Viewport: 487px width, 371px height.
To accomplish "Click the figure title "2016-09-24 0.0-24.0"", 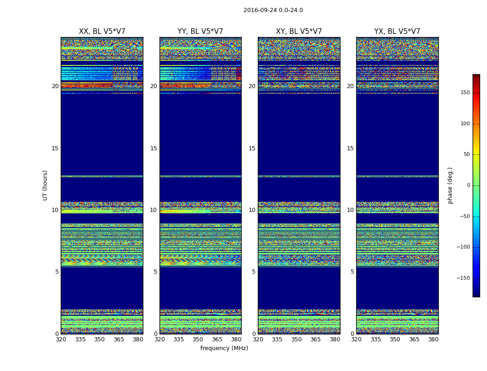I will click(x=273, y=10).
